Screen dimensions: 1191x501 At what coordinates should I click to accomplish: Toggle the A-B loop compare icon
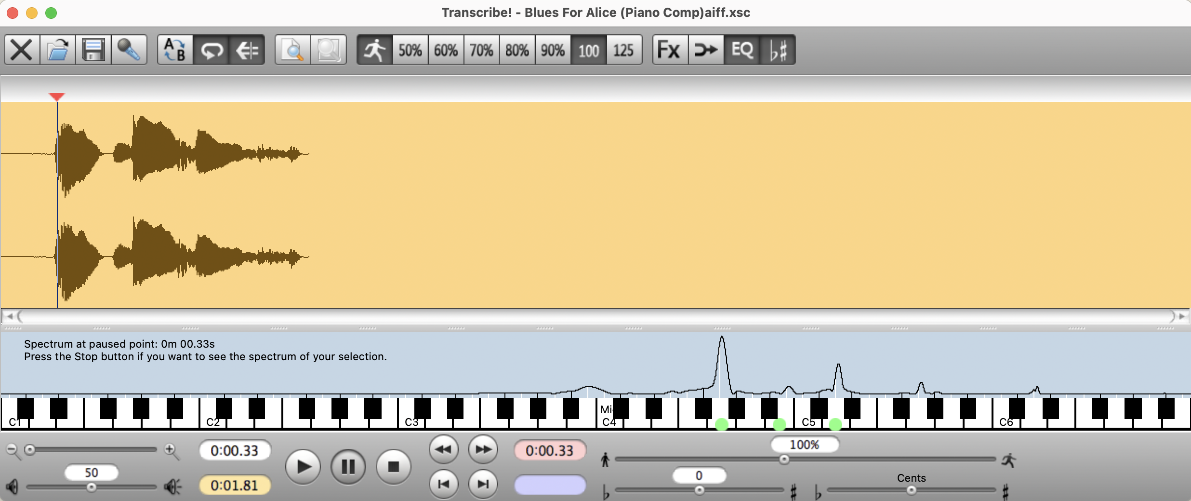coord(175,50)
